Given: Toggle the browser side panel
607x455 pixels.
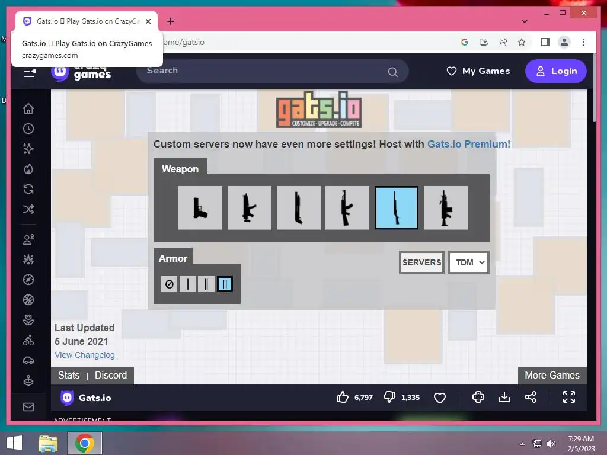Looking at the screenshot, I should tap(545, 42).
